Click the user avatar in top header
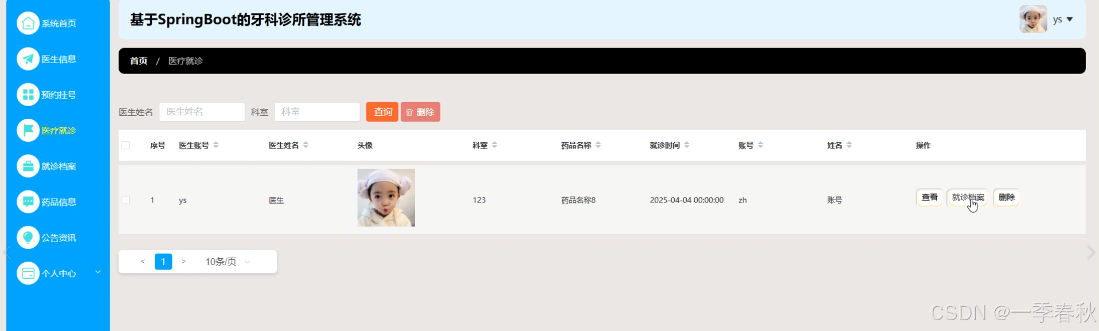The width and height of the screenshot is (1099, 331). pos(1033,19)
